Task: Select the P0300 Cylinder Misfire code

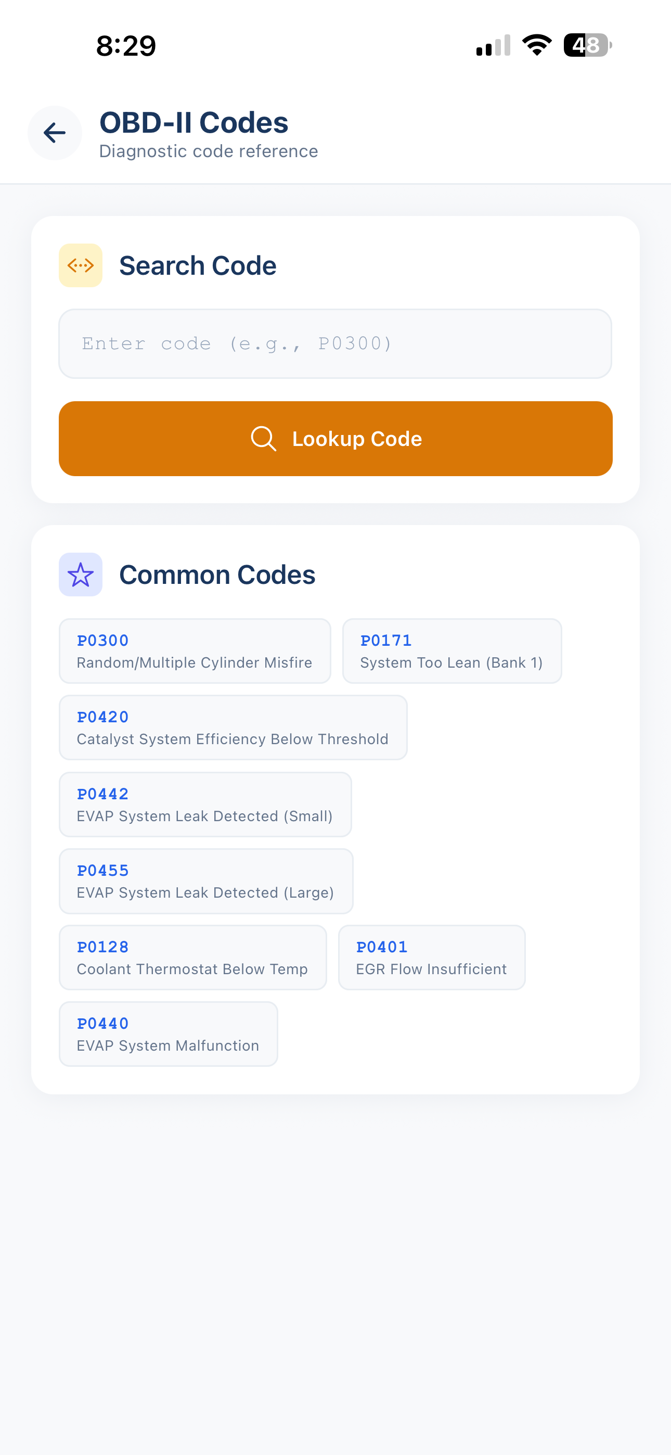Action: pyautogui.click(x=195, y=650)
